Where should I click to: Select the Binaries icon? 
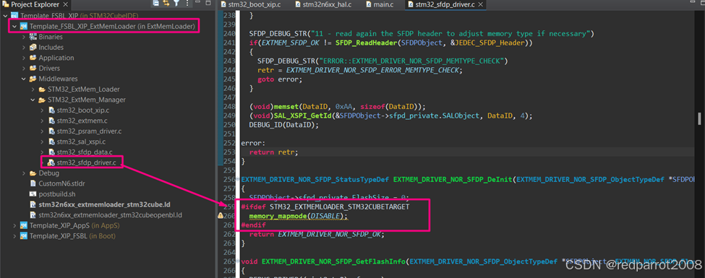[x=33, y=37]
